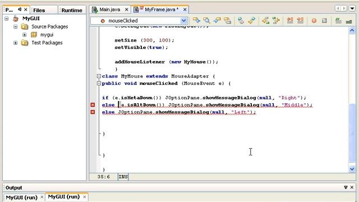
Task: Click the yellow-arrow hierarchy toolbar icon
Action: tap(265, 21)
